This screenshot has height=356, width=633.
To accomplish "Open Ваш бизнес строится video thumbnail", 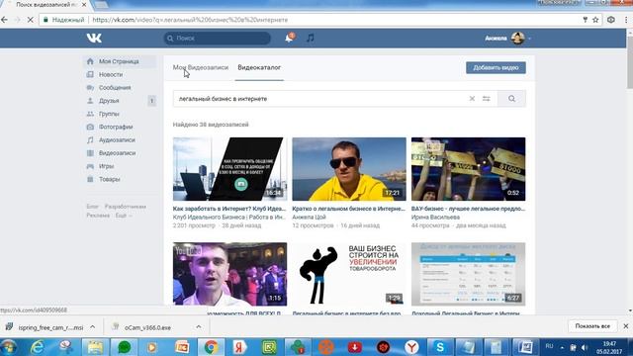I will click(x=349, y=274).
